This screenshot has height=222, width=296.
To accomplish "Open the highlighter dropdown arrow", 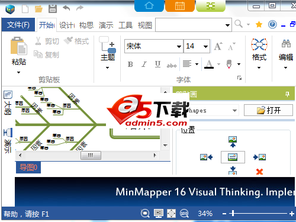I will 239,64.
